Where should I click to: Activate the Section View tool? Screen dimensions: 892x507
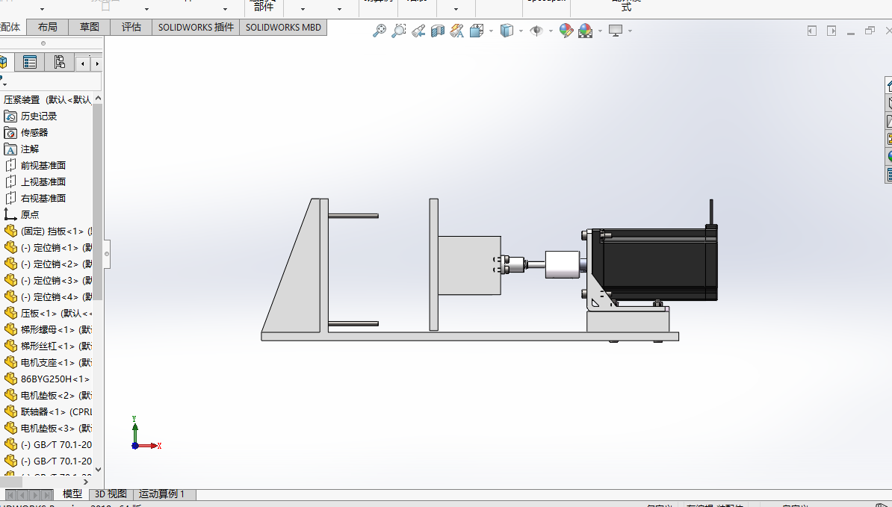pos(438,31)
